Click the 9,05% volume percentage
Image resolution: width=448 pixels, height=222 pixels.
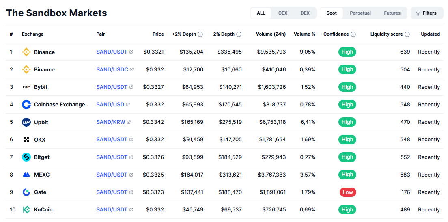pyautogui.click(x=308, y=52)
